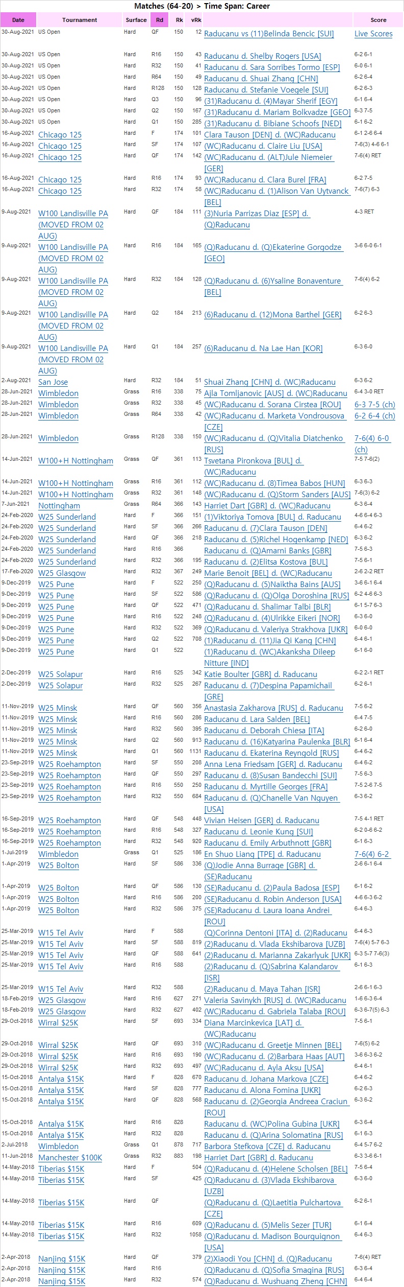Open Raducanu d. Bibiane Schoofs match
The height and width of the screenshot is (1287, 404).
pyautogui.click(x=273, y=124)
